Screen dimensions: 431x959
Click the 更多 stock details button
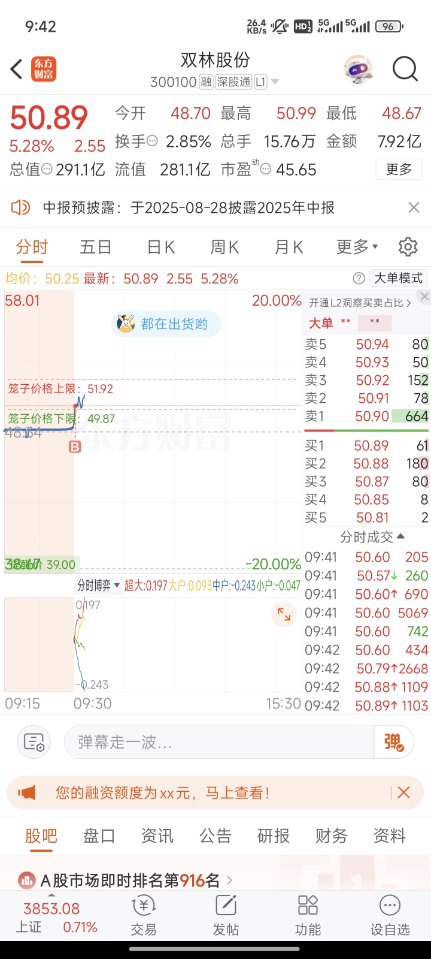tap(399, 170)
